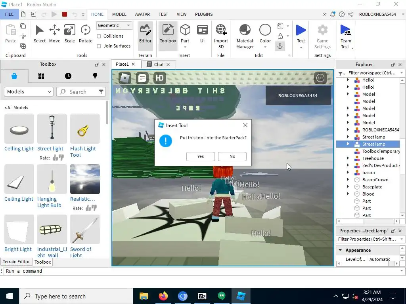Viewport: 406px width, 304px height.
Task: Enable the Collisions checkbox
Action: pyautogui.click(x=99, y=36)
